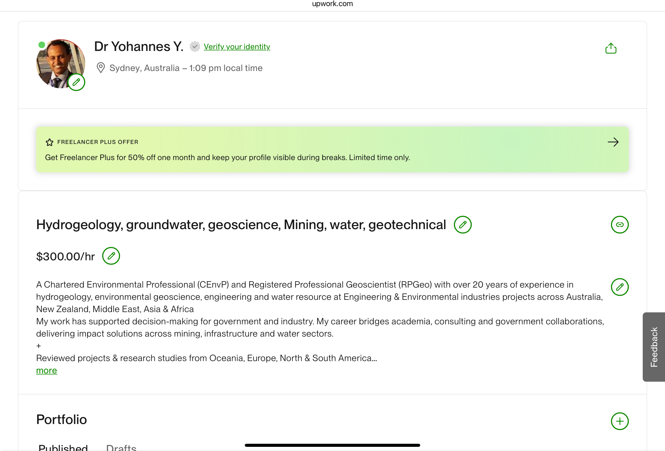Expand the full bio via the more link
665x451 pixels.
[x=46, y=370]
